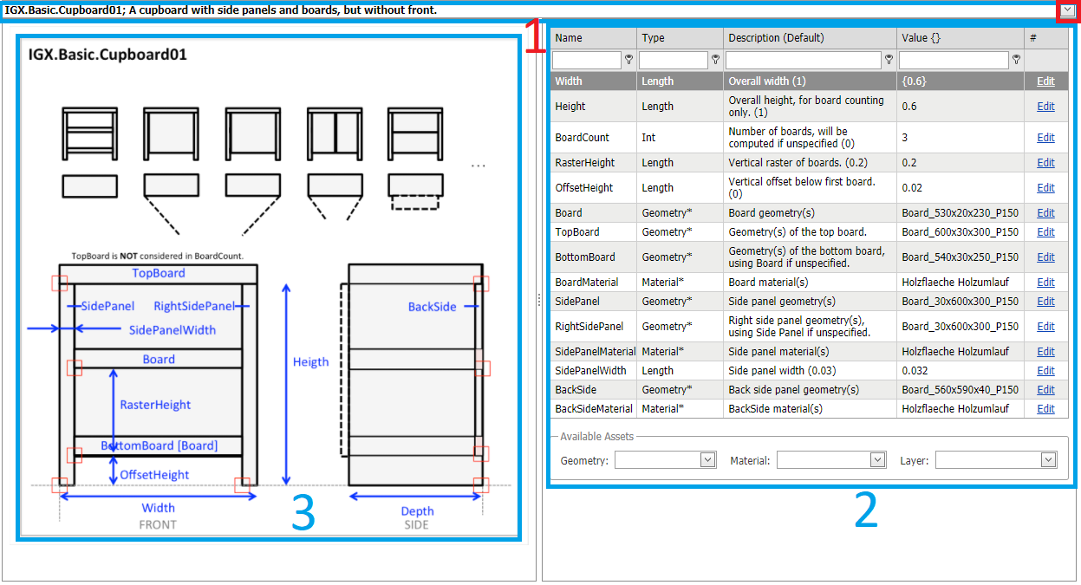
Task: Click Edit link for the Width row
Action: point(1045,81)
